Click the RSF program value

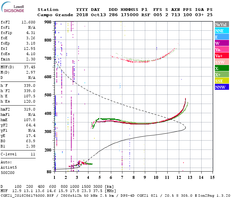pos(146,15)
